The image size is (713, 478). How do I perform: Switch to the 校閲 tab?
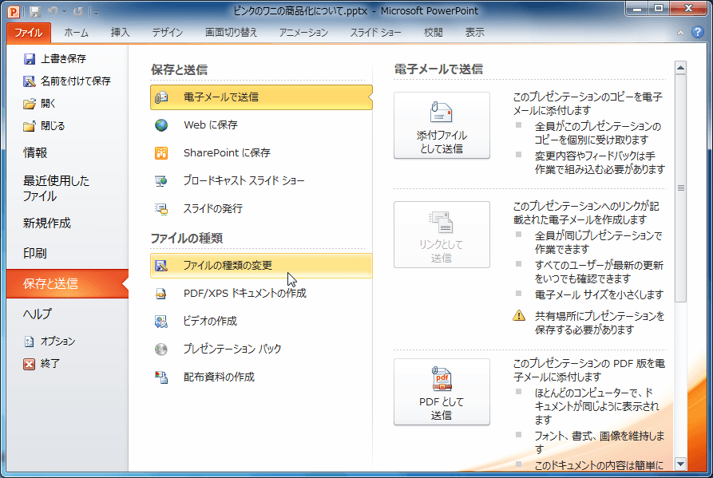(x=433, y=32)
